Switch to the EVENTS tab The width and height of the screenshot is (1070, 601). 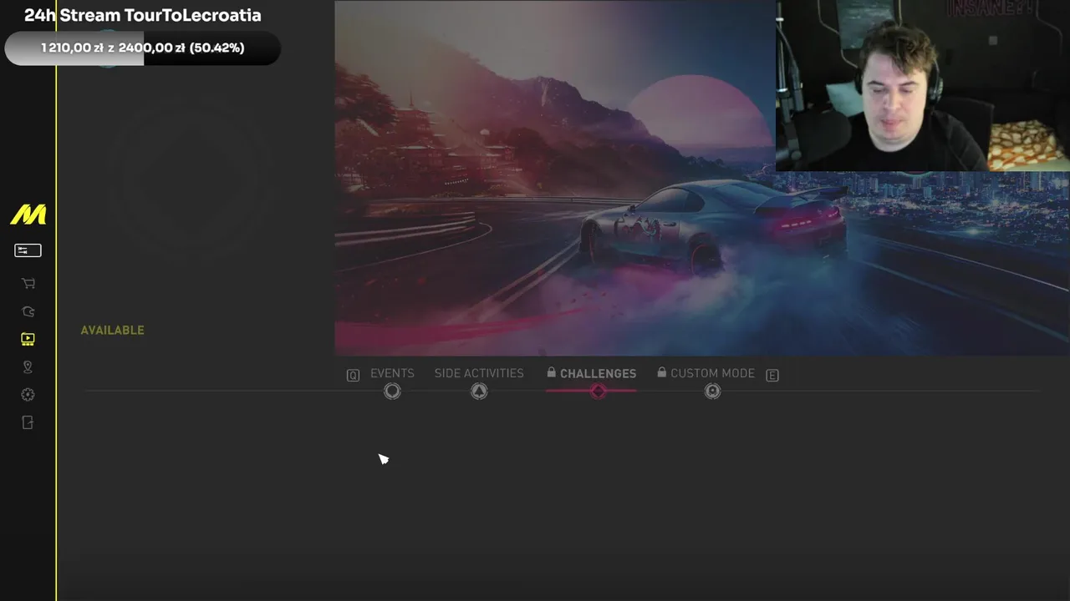392,373
